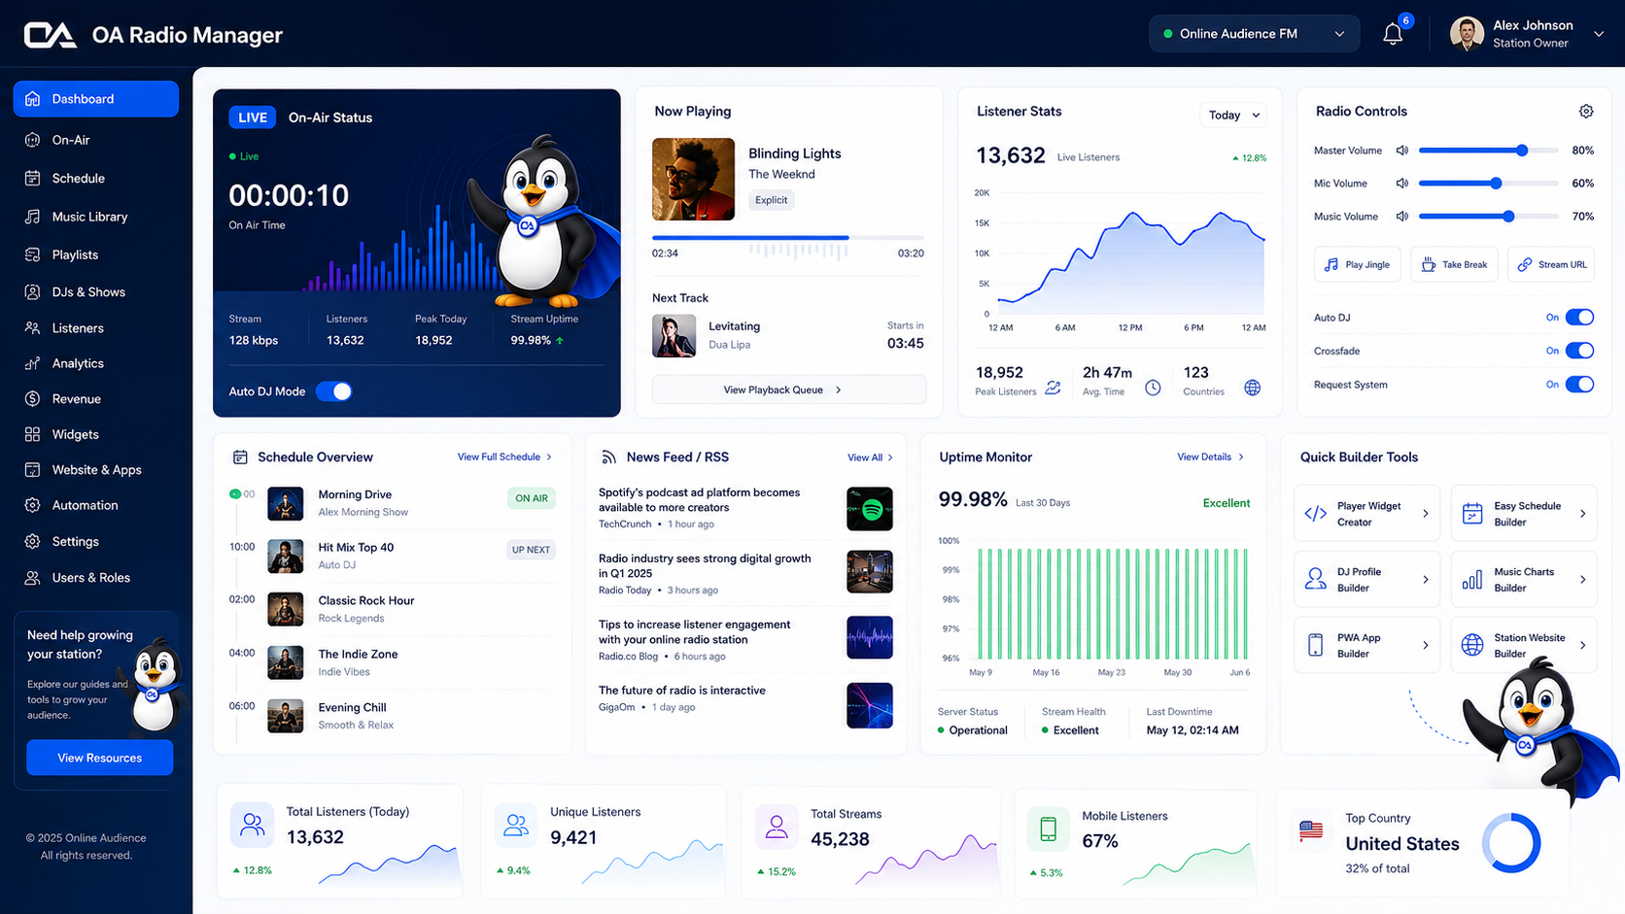Click the Explicit tag on Blinding Lights

coord(772,200)
